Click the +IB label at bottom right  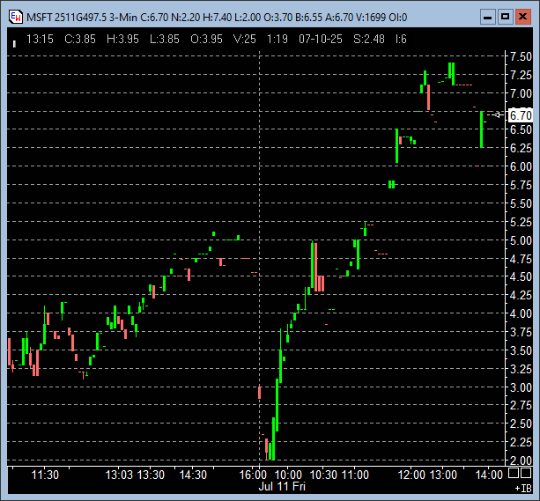click(523, 489)
